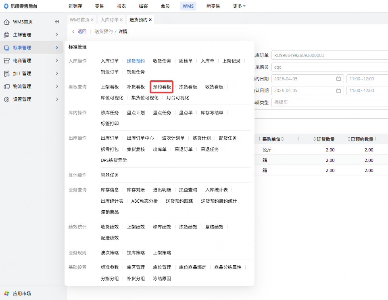Click the 标准管理 sidebar icon
This screenshot has height=300, width=388.
7,48
